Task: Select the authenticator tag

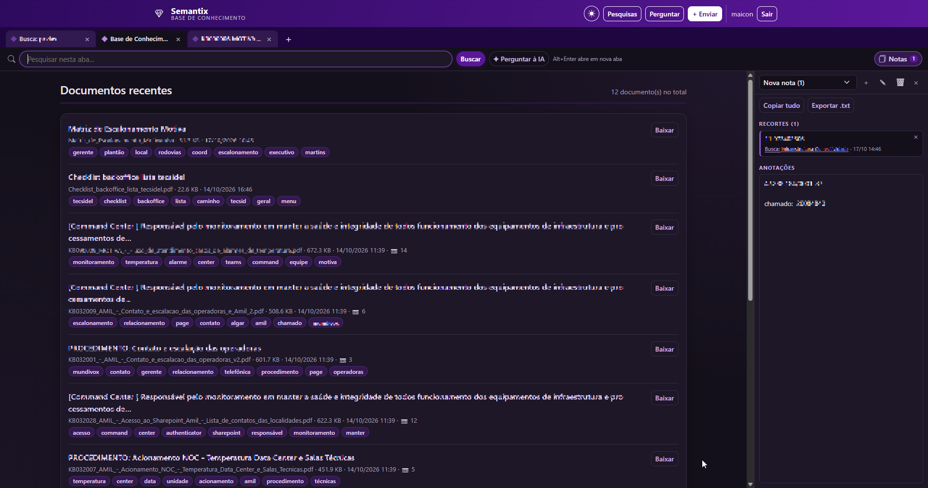Action: click(x=184, y=433)
